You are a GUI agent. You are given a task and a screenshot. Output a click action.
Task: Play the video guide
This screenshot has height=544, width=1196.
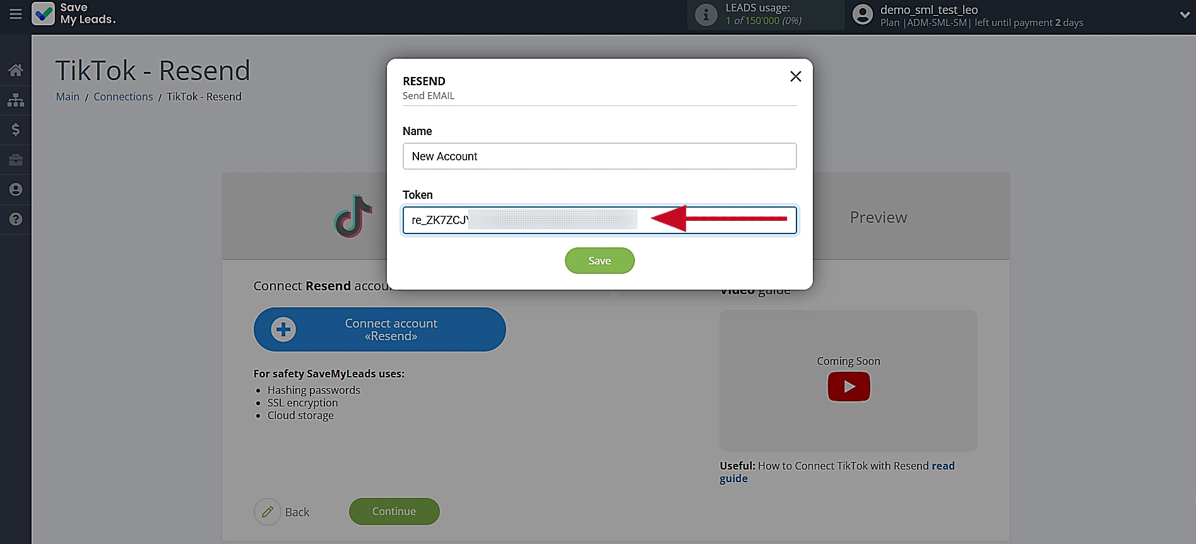tap(848, 386)
